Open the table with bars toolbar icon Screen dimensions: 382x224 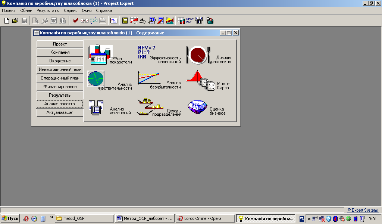181,21
